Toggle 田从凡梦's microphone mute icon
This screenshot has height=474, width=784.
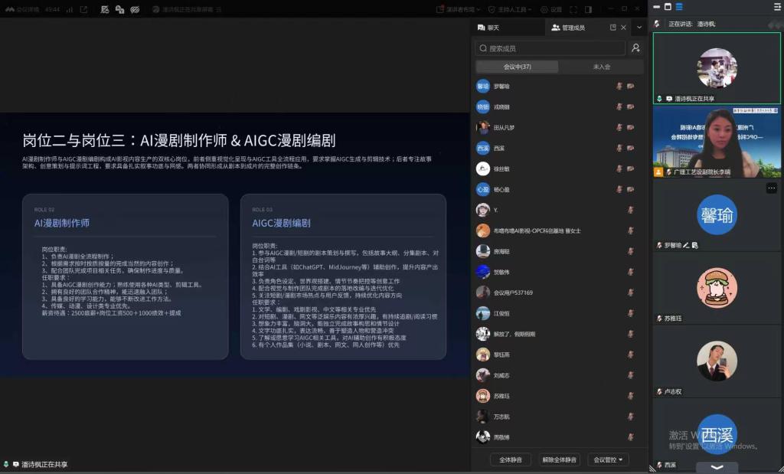tap(619, 128)
